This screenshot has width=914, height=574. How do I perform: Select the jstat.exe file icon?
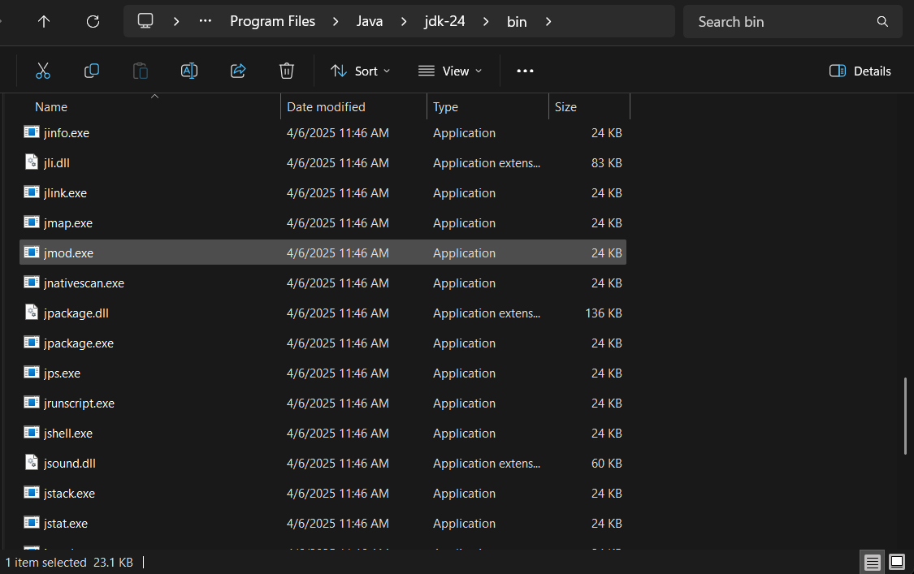(x=32, y=523)
